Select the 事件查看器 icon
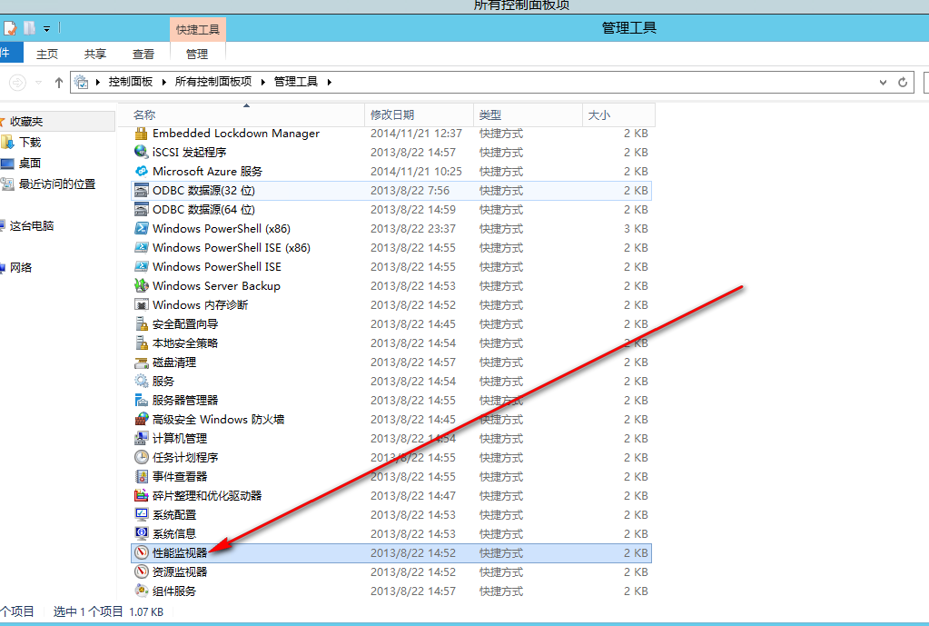 pyautogui.click(x=142, y=476)
